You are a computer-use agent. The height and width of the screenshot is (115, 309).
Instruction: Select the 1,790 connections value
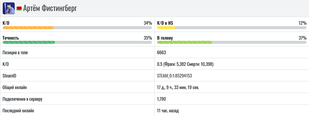pyautogui.click(x=161, y=99)
